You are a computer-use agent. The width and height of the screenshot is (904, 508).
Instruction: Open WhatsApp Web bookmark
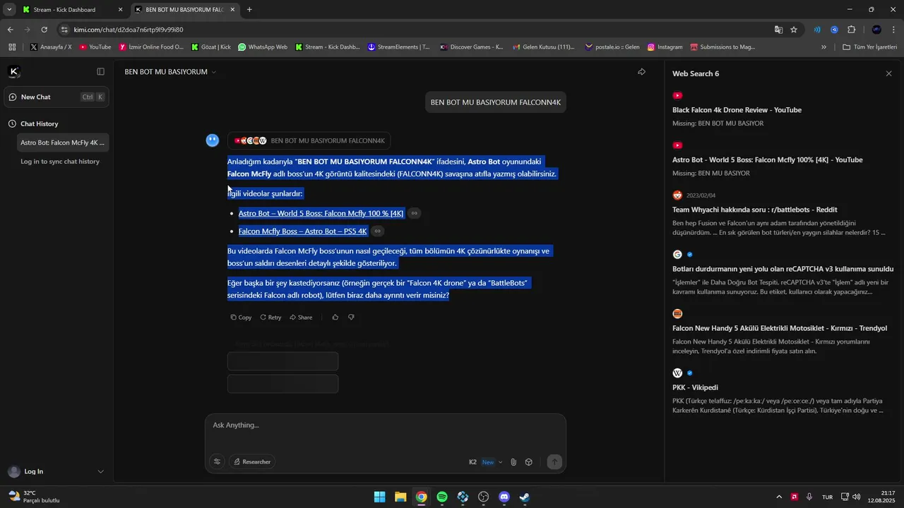(263, 47)
